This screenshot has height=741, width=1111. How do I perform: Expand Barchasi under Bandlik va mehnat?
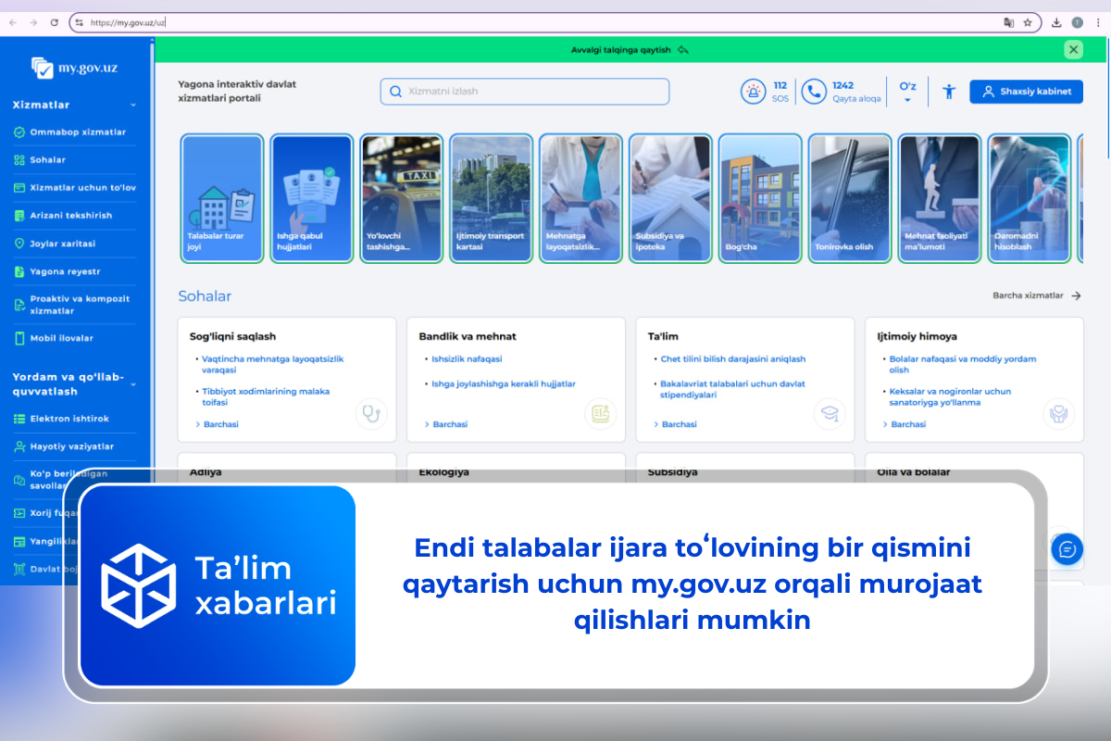pos(446,424)
